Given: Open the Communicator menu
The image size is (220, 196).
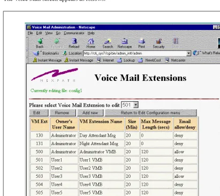Looking at the screenshot, I should [x=74, y=33].
